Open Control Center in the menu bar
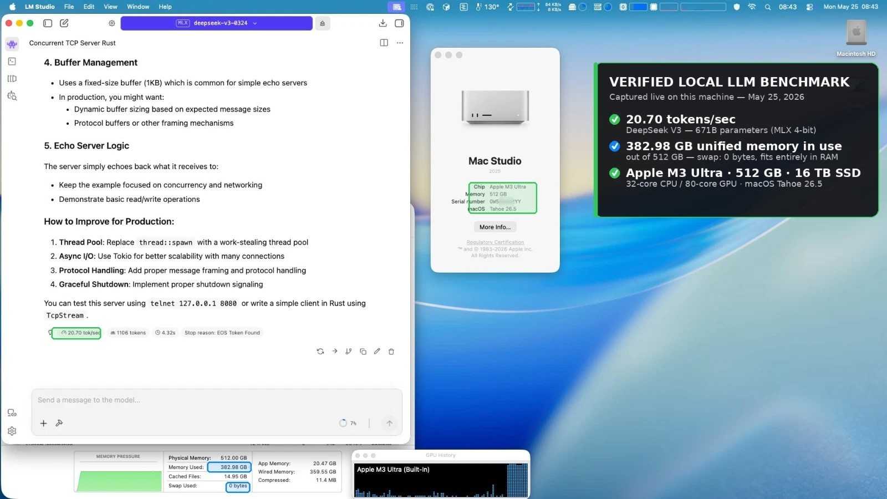887x499 pixels. pos(810,7)
